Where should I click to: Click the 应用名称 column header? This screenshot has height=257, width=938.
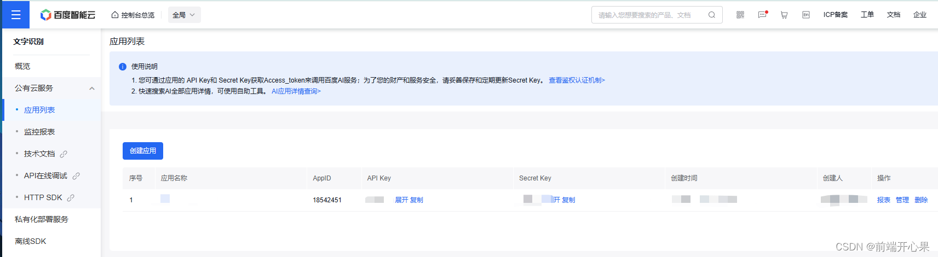174,178
